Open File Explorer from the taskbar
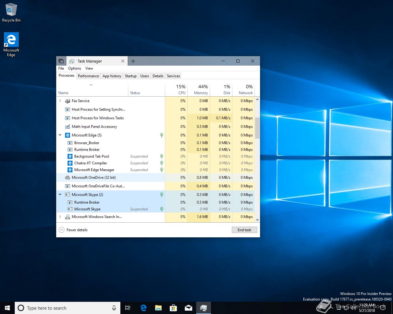 158,308
